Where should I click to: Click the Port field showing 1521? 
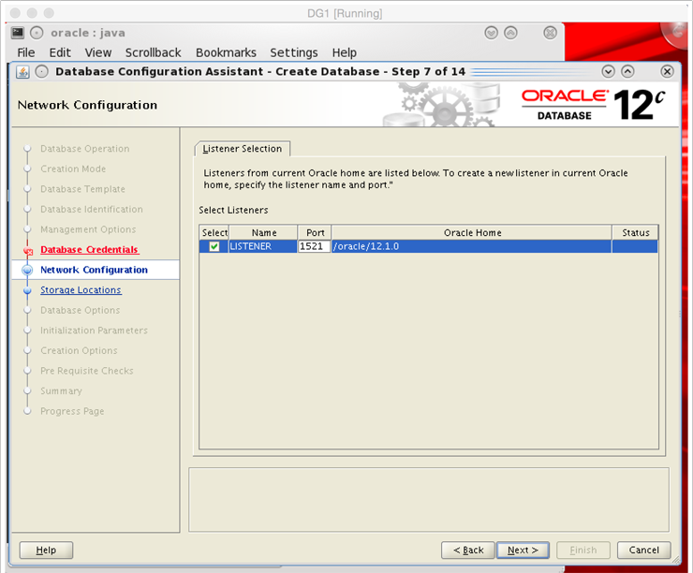tap(315, 246)
